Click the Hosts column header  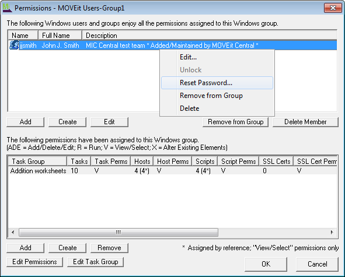pyautogui.click(x=142, y=162)
